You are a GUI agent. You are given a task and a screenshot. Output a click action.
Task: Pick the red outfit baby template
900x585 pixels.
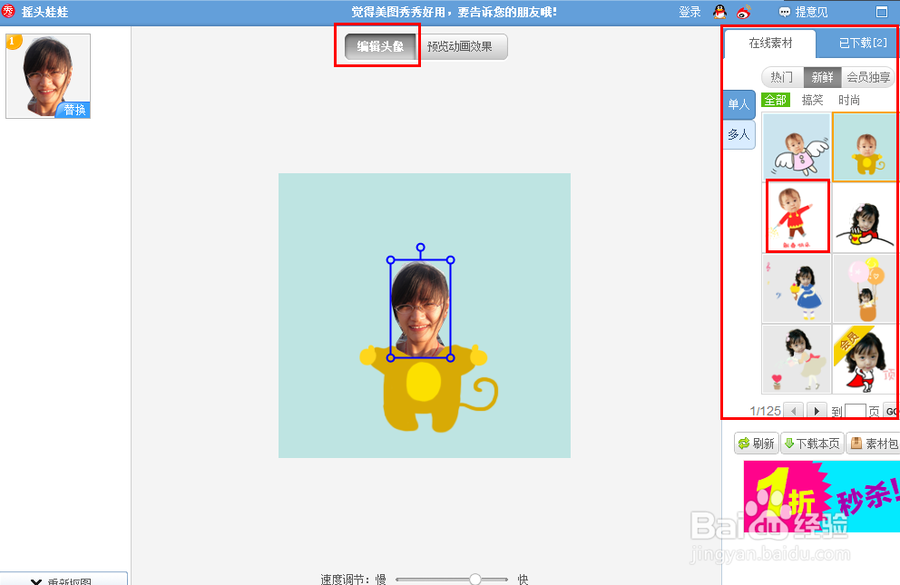(x=797, y=216)
